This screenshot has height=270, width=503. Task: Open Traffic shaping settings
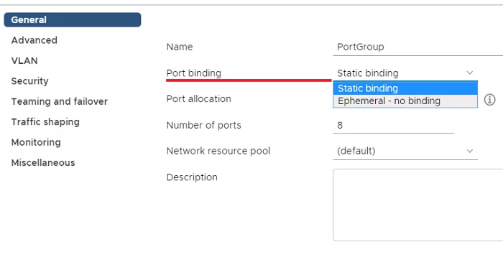[45, 122]
